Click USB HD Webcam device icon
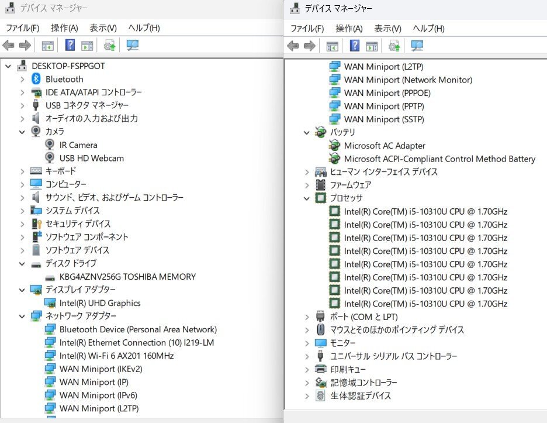 (50, 157)
